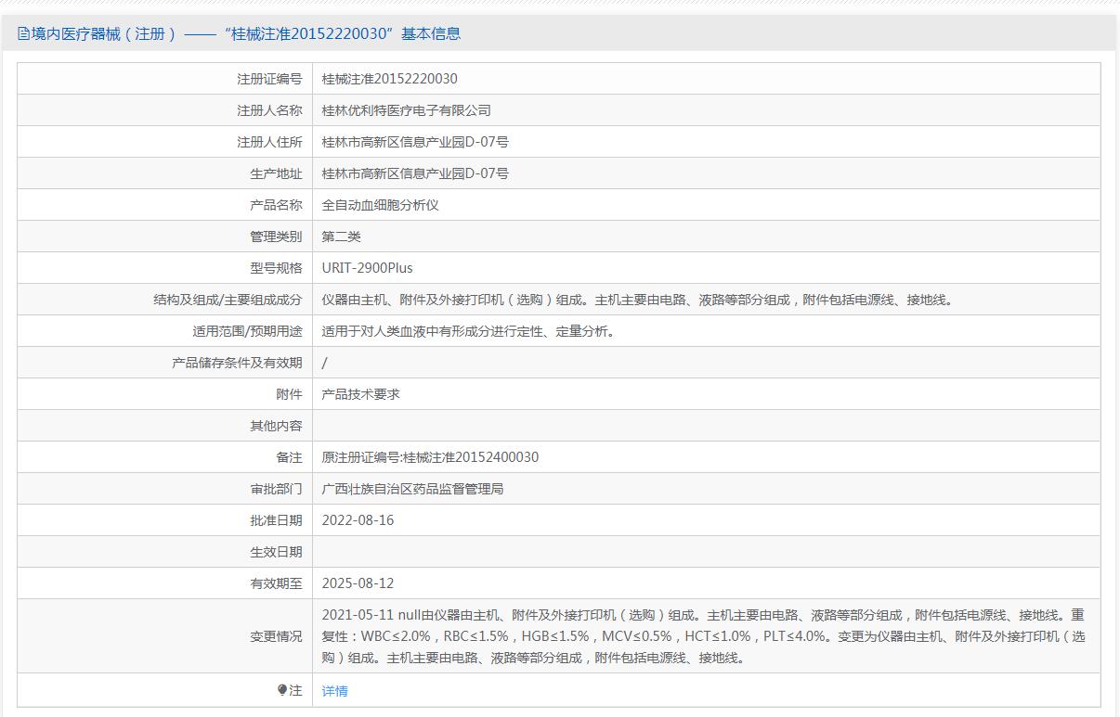
Task: Click the 生产地址 address value
Action: [x=415, y=173]
